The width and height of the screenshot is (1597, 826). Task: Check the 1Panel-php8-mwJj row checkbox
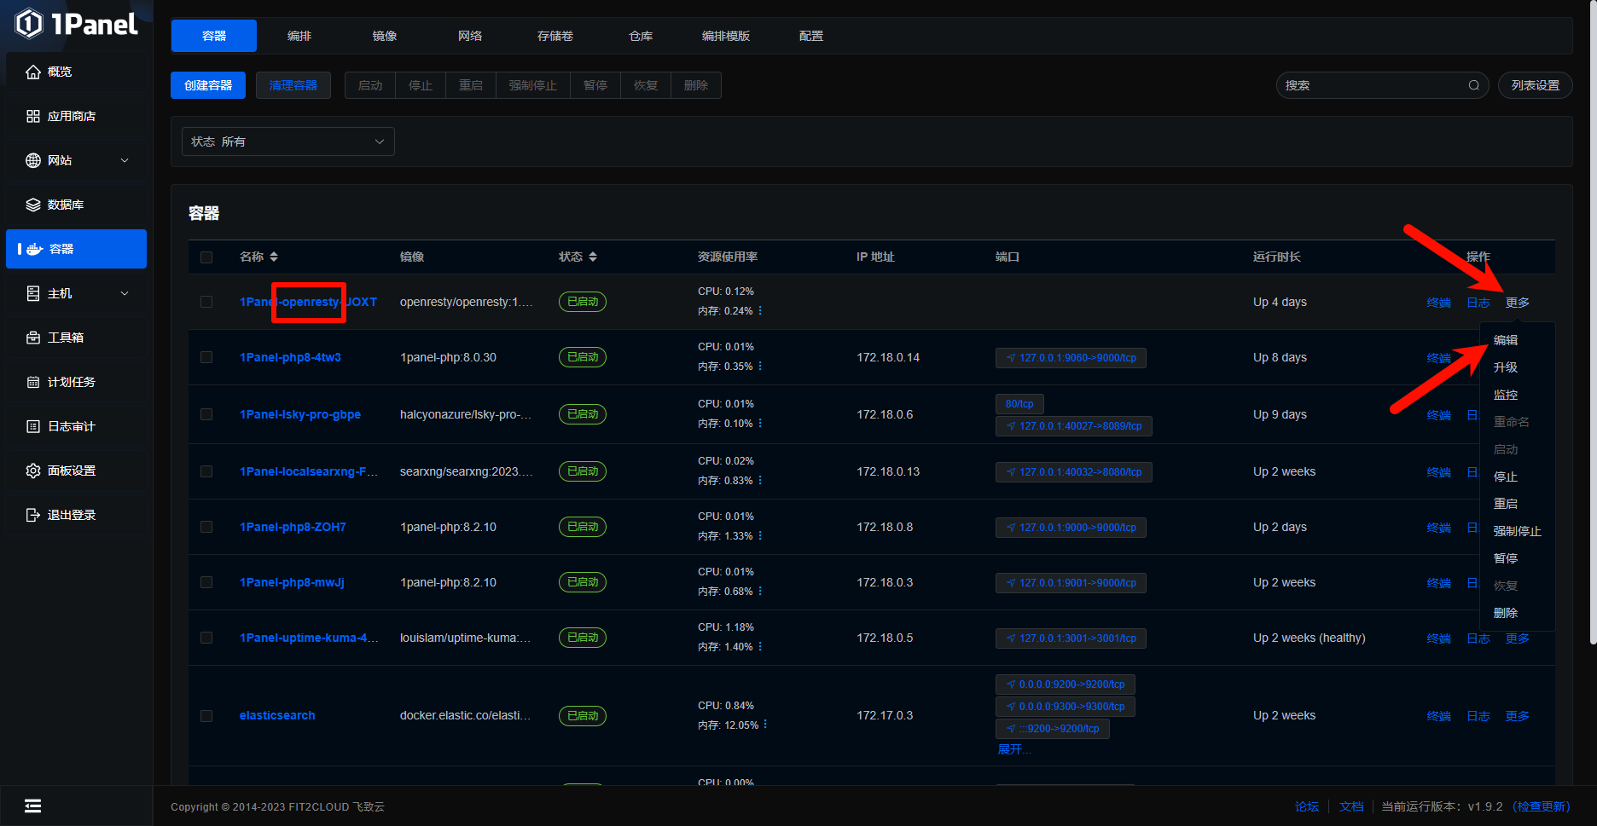coord(206,582)
